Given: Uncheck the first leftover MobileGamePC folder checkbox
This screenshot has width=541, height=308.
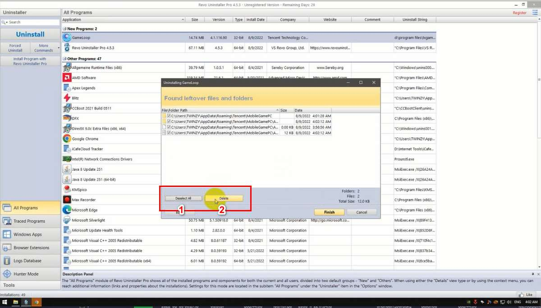Looking at the screenshot, I should tap(169, 116).
